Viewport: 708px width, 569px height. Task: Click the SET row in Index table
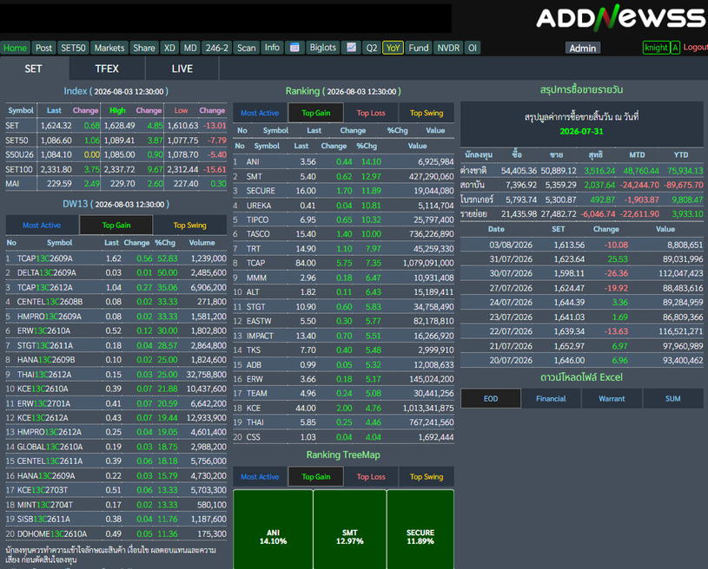click(x=116, y=126)
